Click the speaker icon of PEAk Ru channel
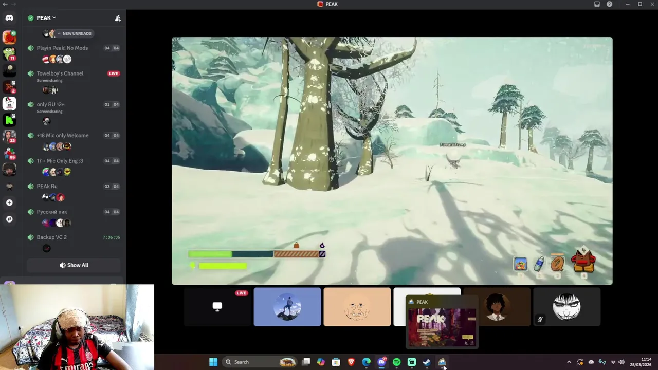 31,187
